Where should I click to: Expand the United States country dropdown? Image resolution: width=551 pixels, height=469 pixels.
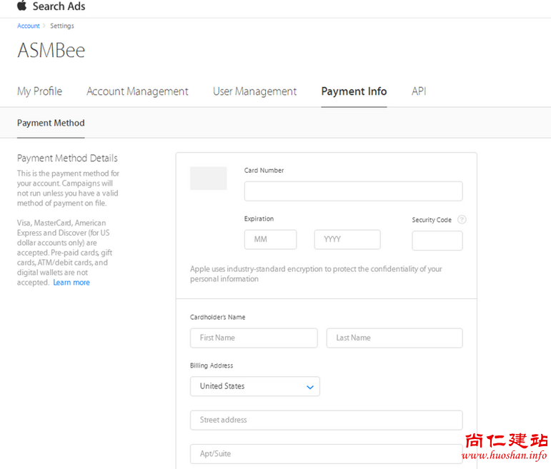[x=254, y=386]
